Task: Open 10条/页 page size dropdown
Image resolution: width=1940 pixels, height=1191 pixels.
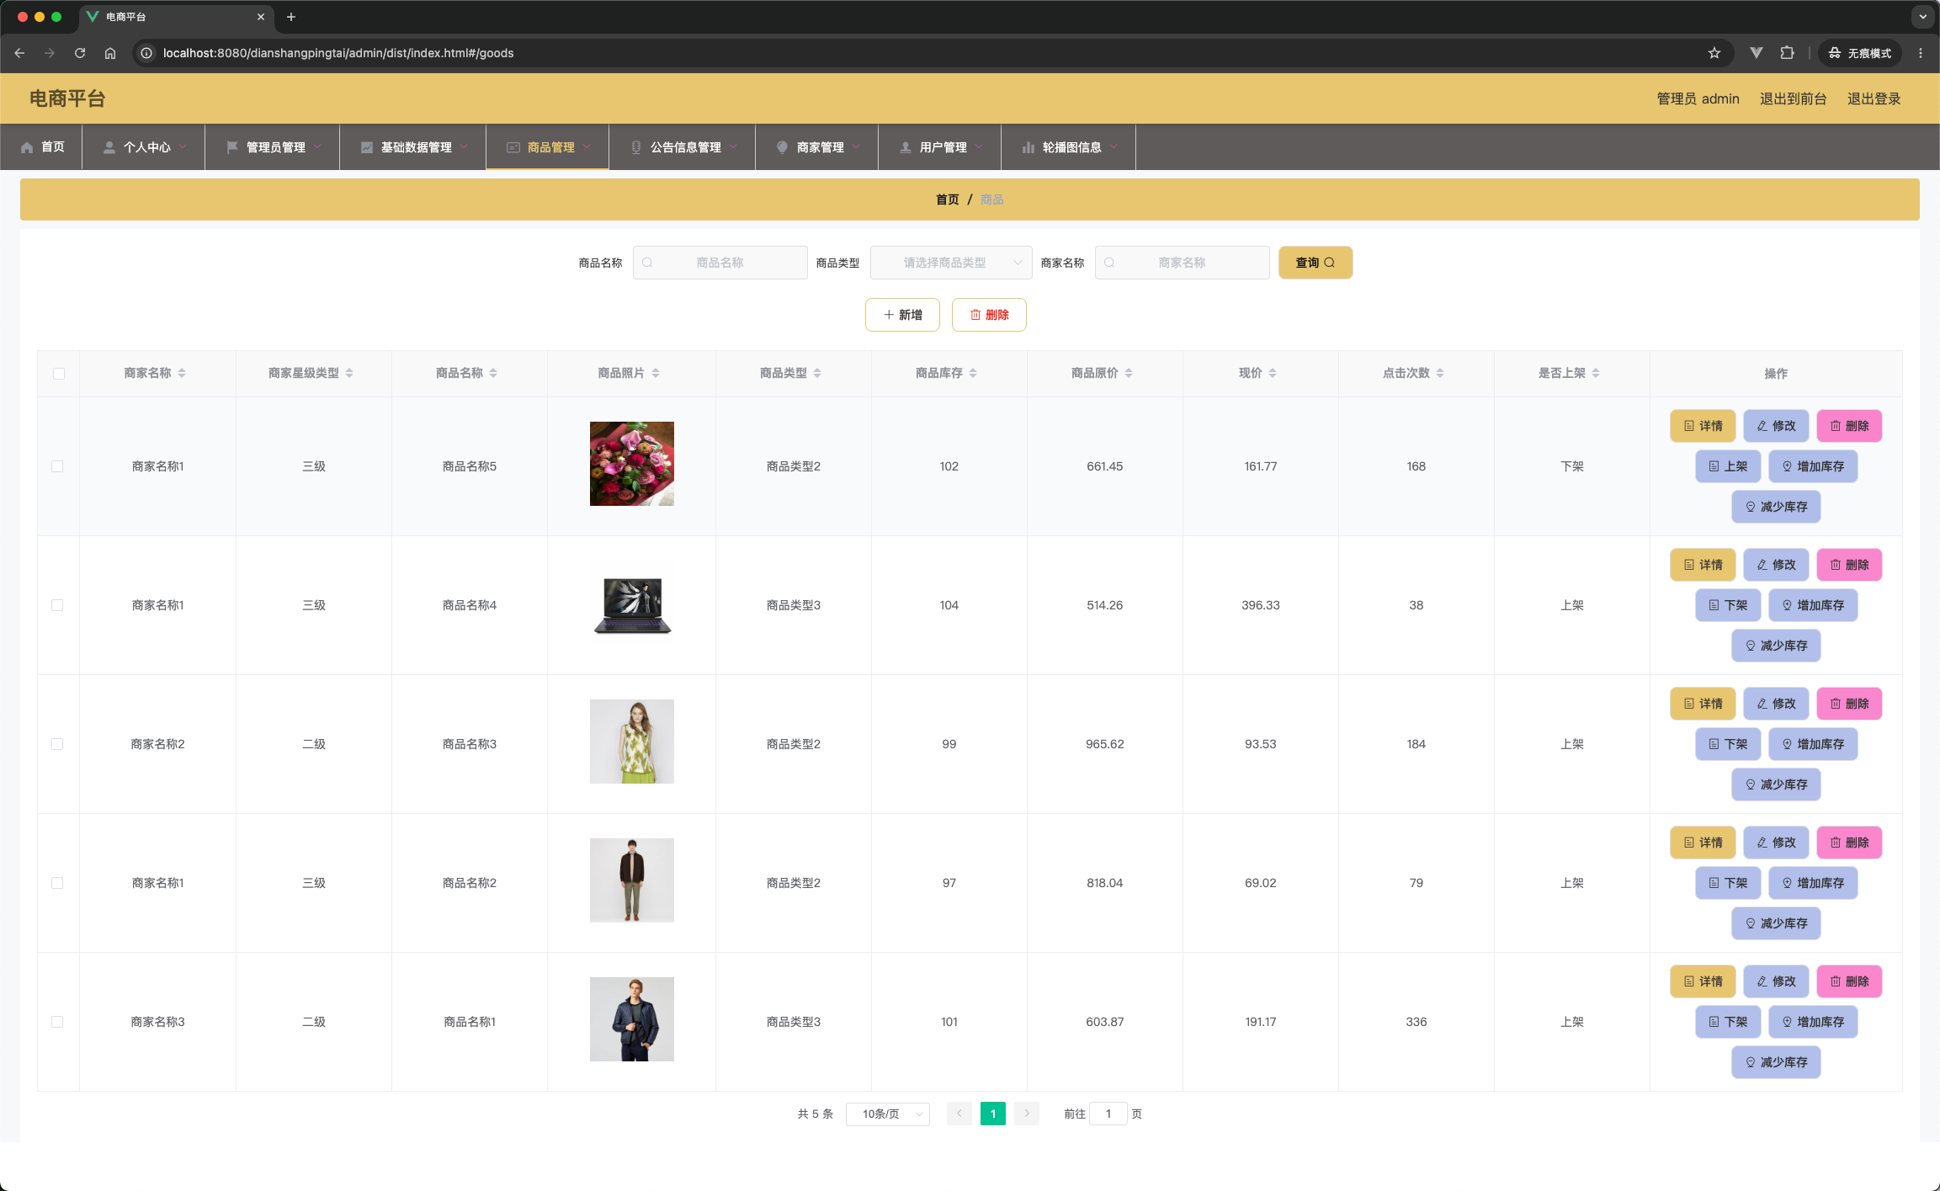Action: 888,1114
